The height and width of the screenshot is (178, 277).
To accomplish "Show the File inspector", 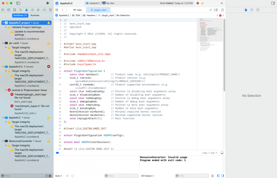I will click(246, 10).
